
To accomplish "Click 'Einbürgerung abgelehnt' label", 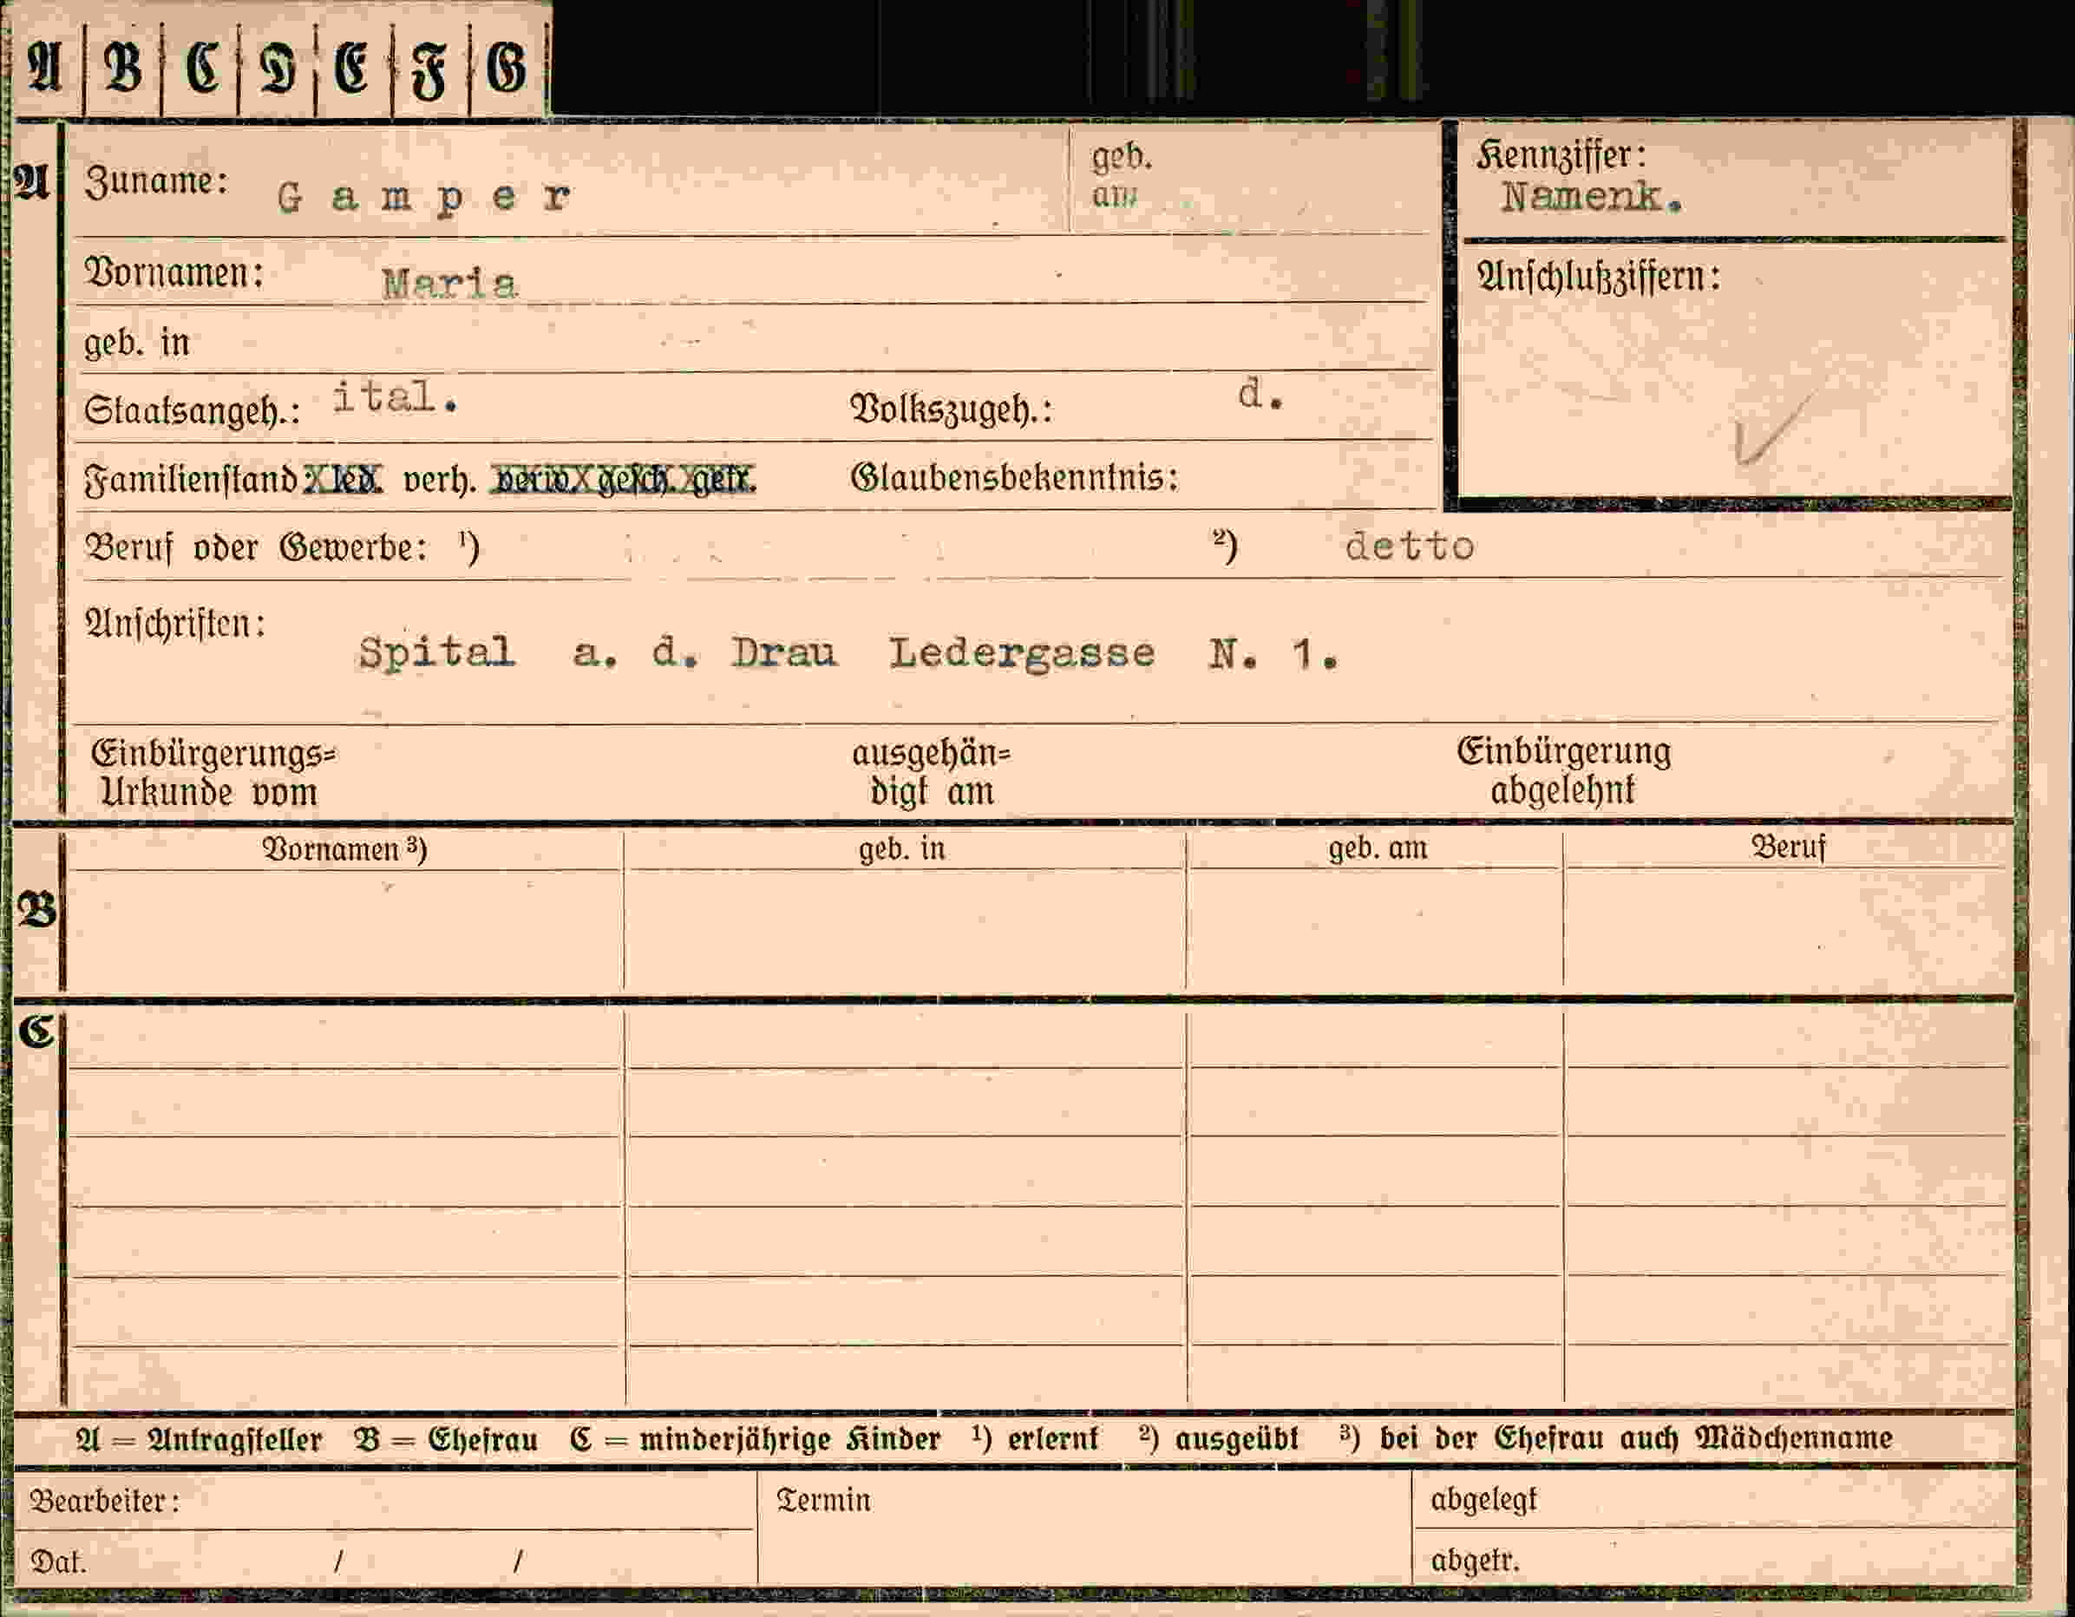I will pyautogui.click(x=1564, y=770).
